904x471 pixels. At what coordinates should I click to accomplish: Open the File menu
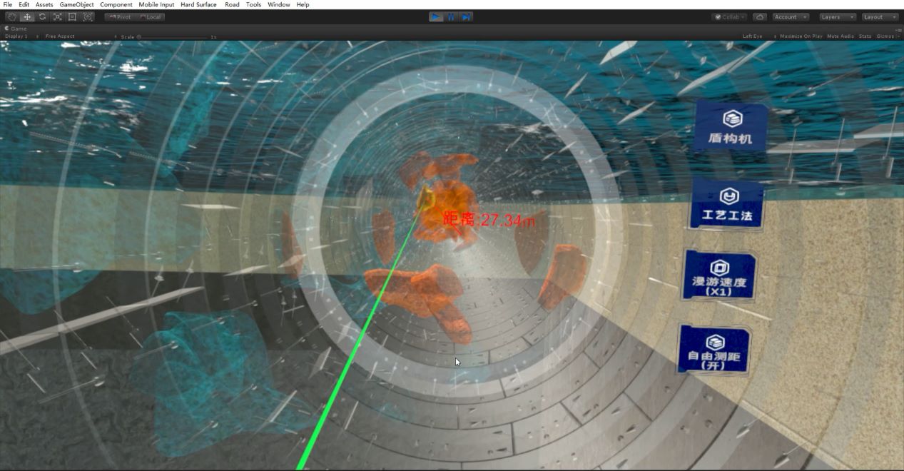tap(8, 4)
